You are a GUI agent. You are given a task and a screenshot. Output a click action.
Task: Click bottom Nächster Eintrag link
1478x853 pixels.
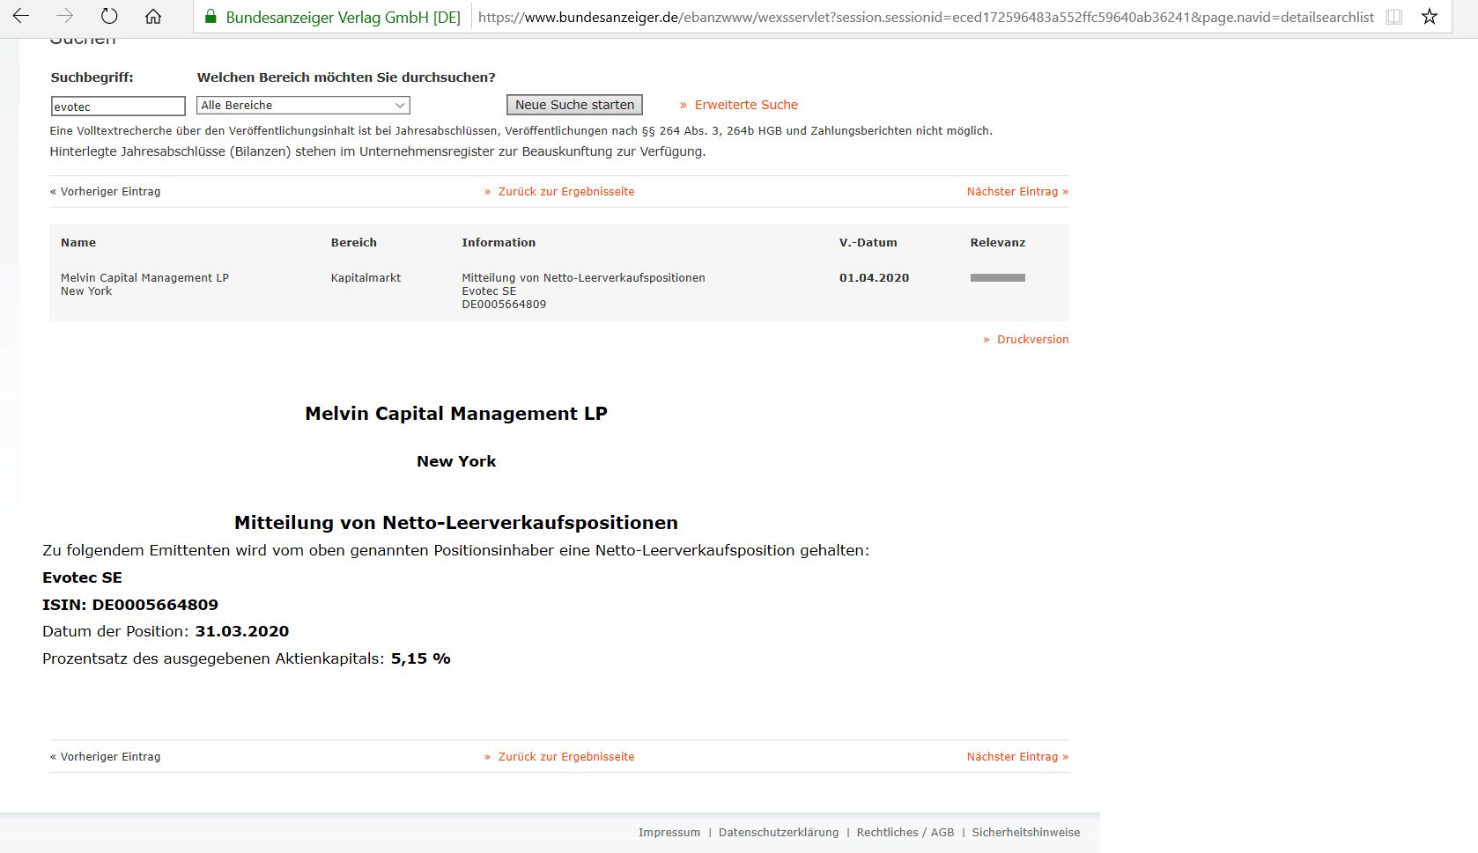pos(1017,756)
